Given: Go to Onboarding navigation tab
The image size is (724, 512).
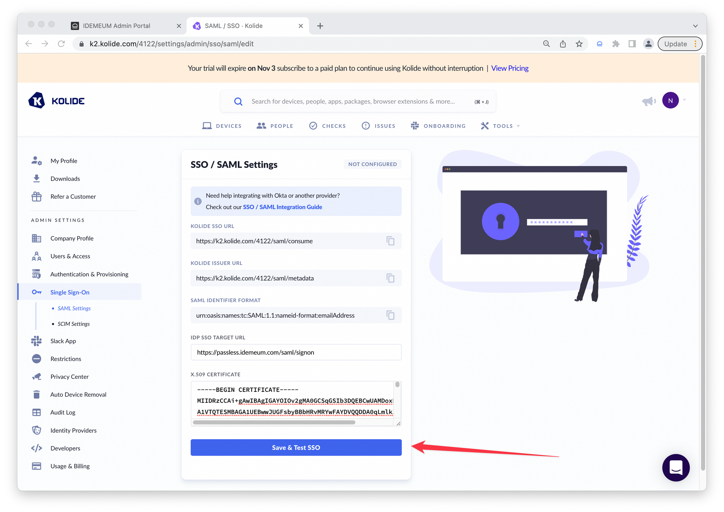Looking at the screenshot, I should point(438,126).
